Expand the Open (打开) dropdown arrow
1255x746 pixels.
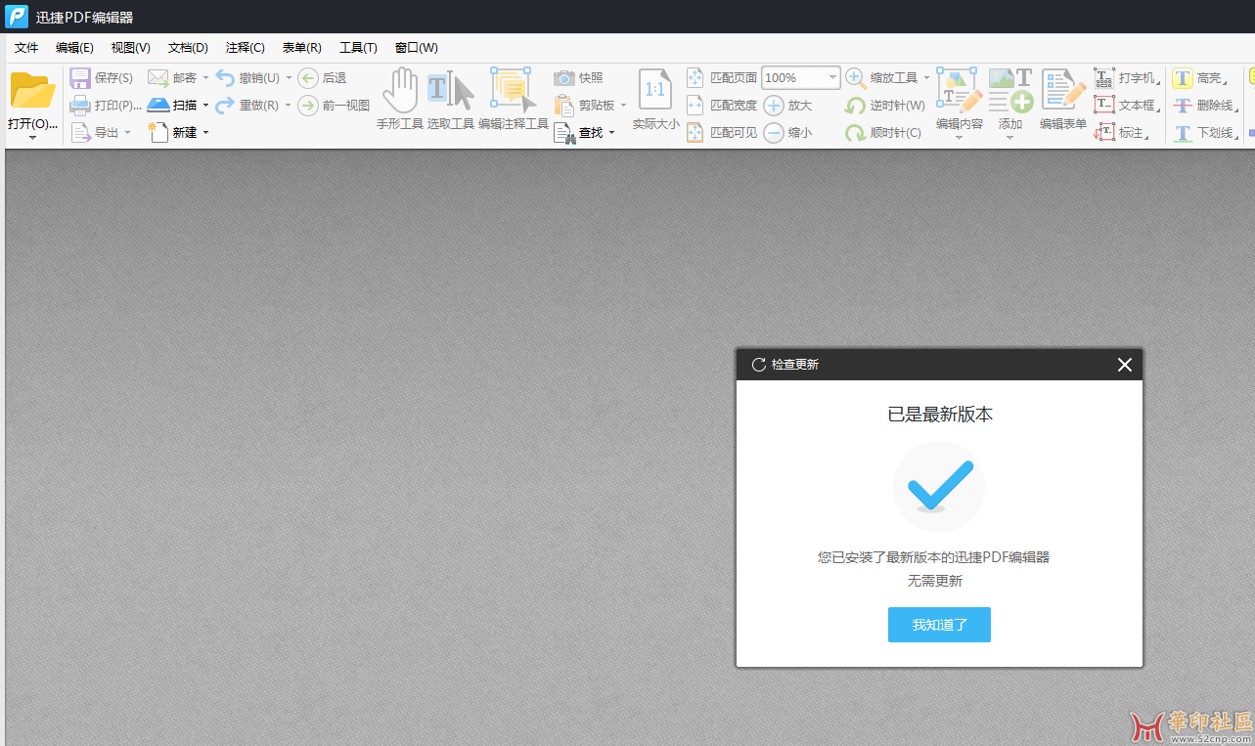tap(32, 138)
